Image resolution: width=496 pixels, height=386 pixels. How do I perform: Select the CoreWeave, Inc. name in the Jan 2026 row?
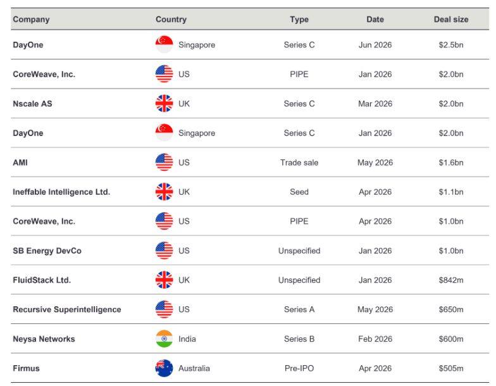pos(44,74)
